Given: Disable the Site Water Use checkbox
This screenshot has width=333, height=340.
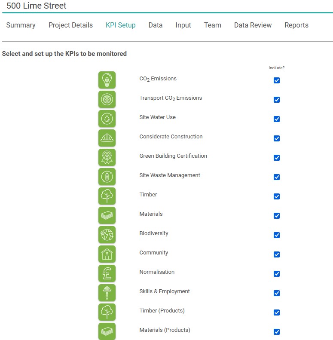Looking at the screenshot, I should pyautogui.click(x=277, y=119).
